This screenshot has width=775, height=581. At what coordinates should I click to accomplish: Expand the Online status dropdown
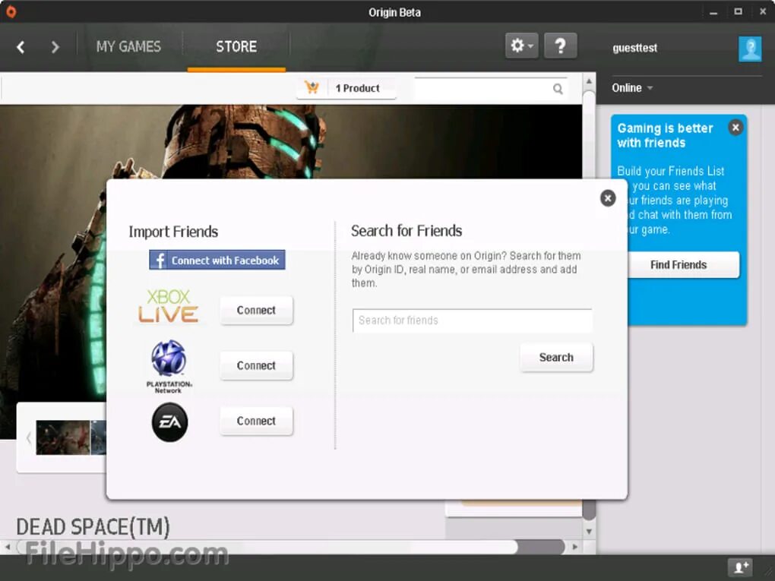point(631,87)
